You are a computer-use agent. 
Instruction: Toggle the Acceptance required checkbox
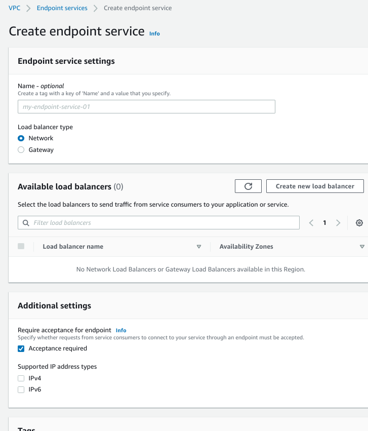(x=21, y=348)
